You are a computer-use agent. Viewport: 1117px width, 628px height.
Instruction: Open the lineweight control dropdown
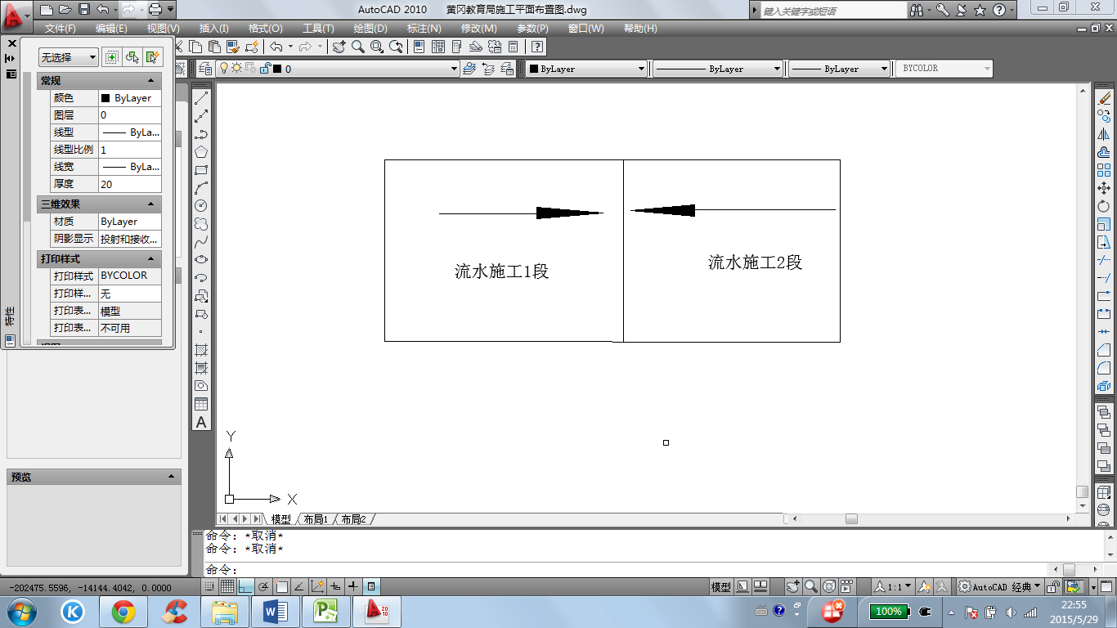coord(840,69)
